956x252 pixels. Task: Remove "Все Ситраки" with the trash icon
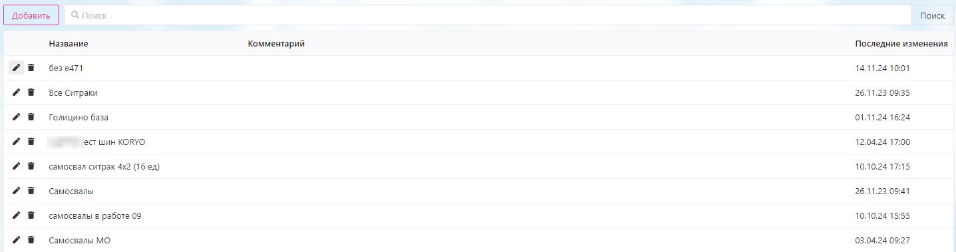31,92
